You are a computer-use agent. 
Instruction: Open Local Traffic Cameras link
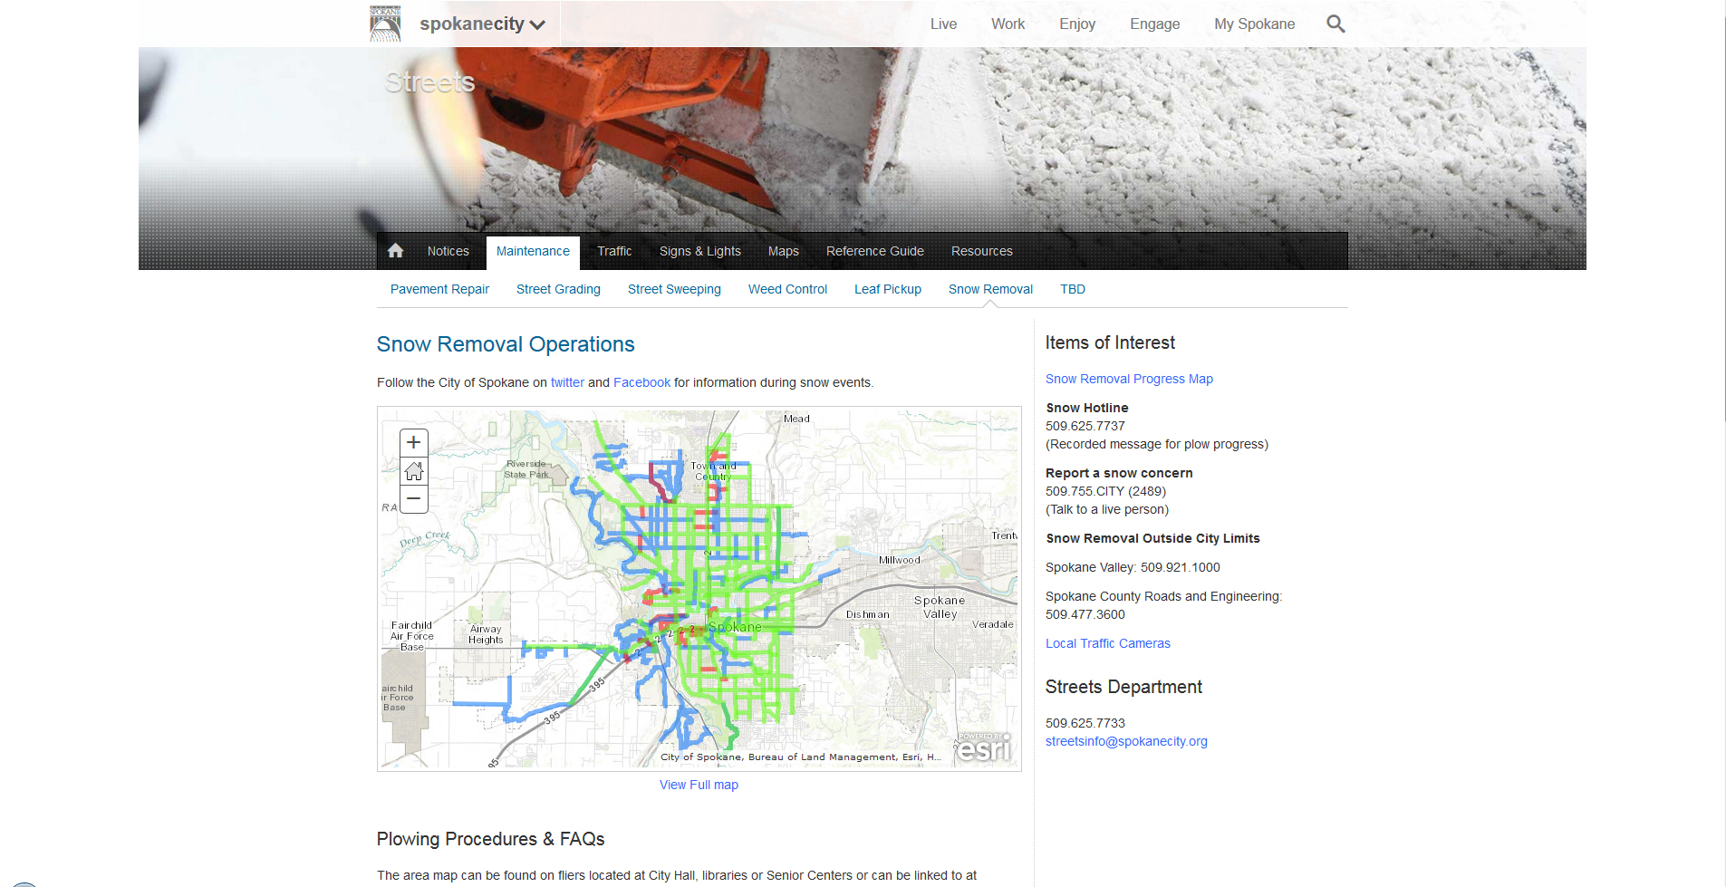pyautogui.click(x=1107, y=643)
